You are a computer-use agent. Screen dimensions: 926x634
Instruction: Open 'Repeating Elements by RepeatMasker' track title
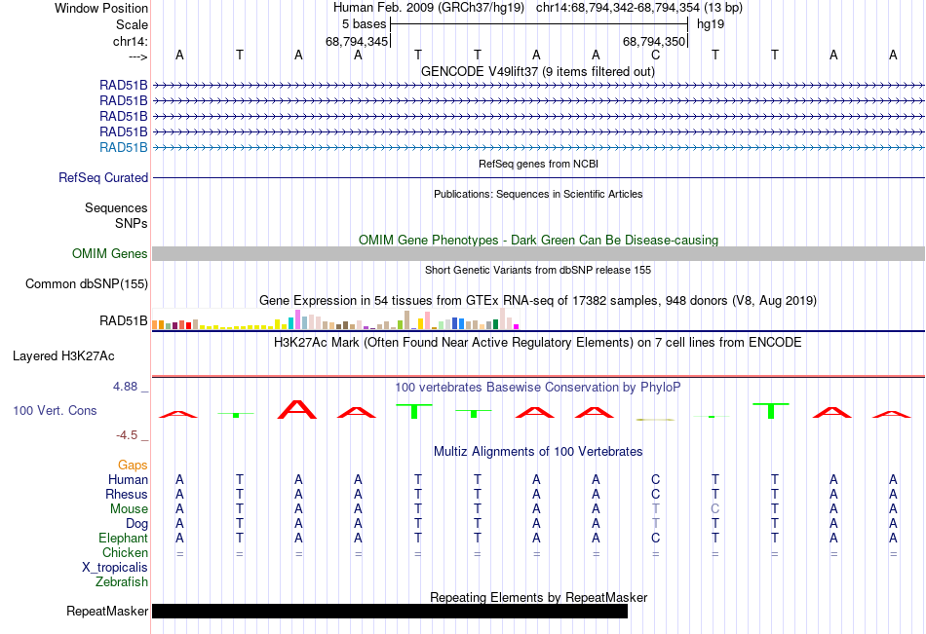point(539,597)
